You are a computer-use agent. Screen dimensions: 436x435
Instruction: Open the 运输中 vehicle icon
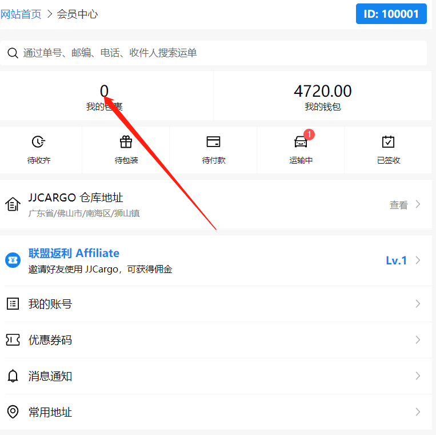[301, 142]
